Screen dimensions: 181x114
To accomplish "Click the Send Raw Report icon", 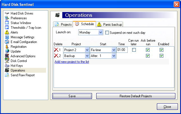I will click(x=7, y=75).
